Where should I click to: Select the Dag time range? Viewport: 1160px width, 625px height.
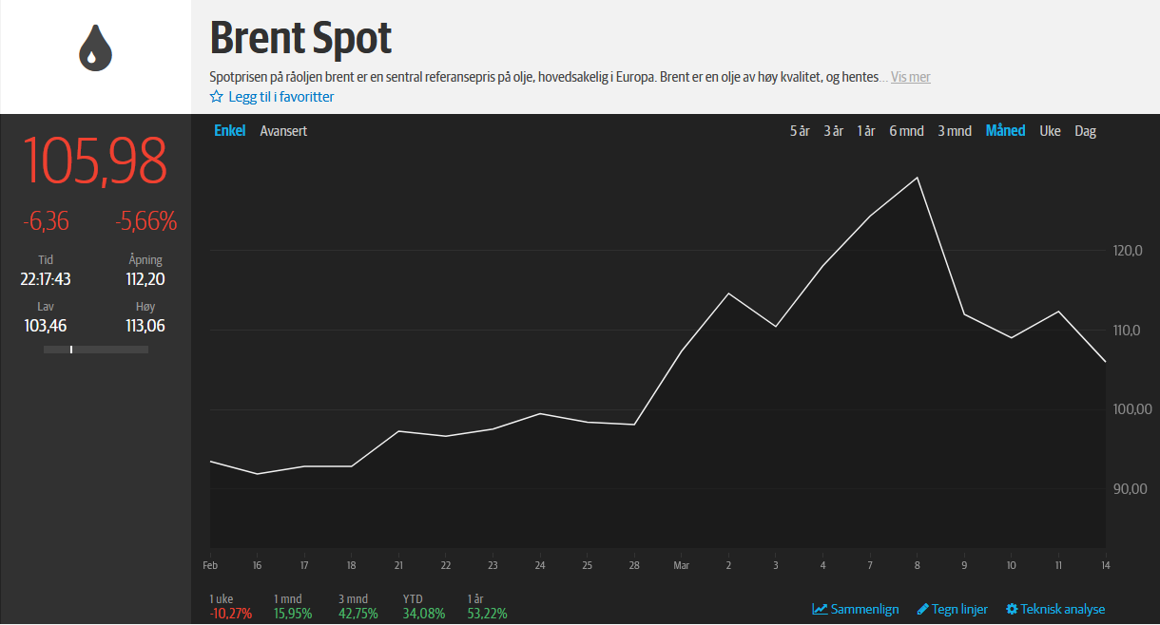[1086, 131]
